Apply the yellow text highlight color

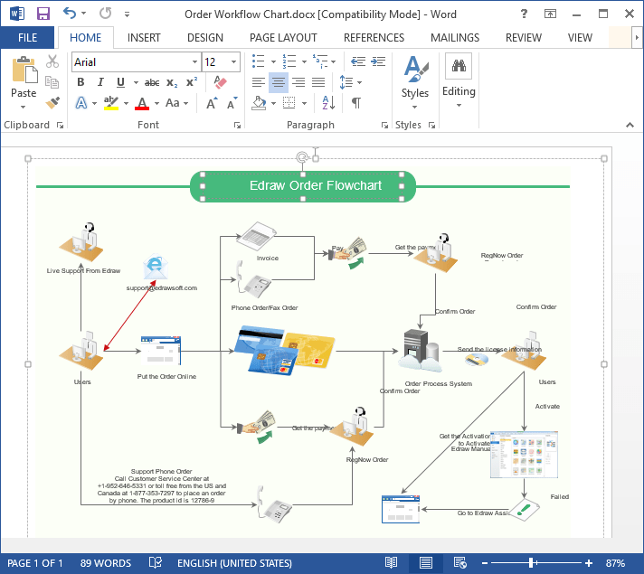(111, 103)
